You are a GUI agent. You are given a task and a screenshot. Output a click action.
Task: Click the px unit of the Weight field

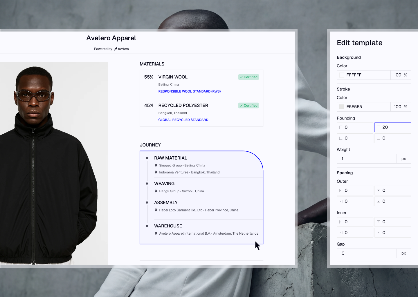pyautogui.click(x=404, y=159)
